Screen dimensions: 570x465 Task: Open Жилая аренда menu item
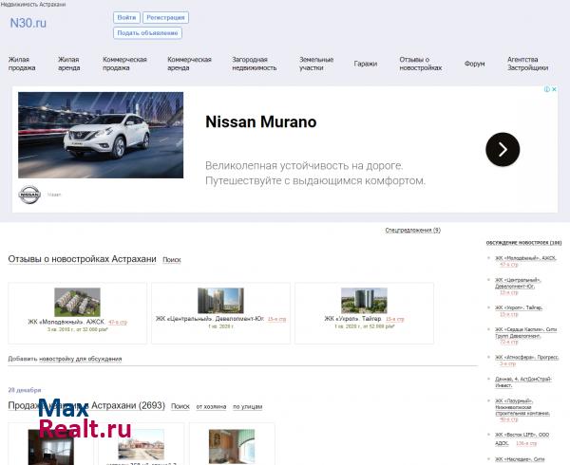[x=68, y=64]
